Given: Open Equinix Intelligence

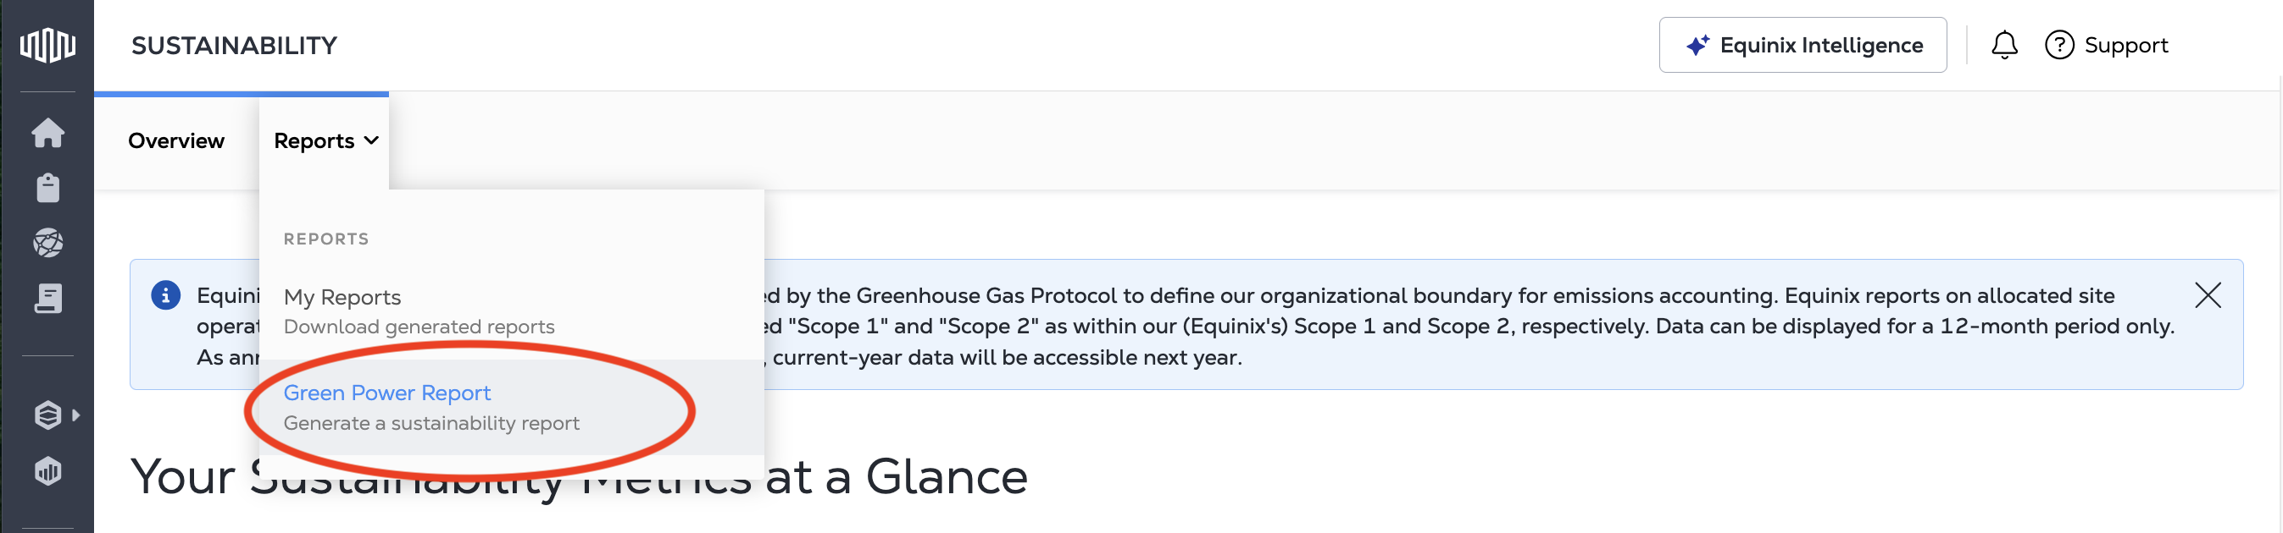Looking at the screenshot, I should 1802,45.
